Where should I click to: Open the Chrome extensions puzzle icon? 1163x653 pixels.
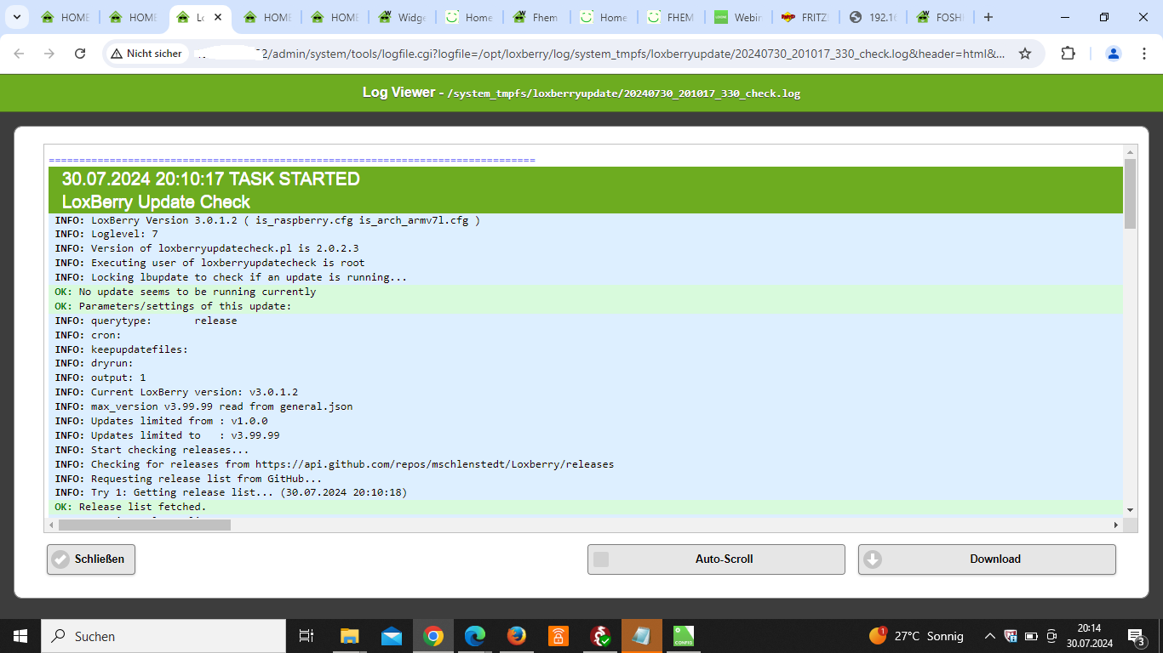tap(1068, 54)
